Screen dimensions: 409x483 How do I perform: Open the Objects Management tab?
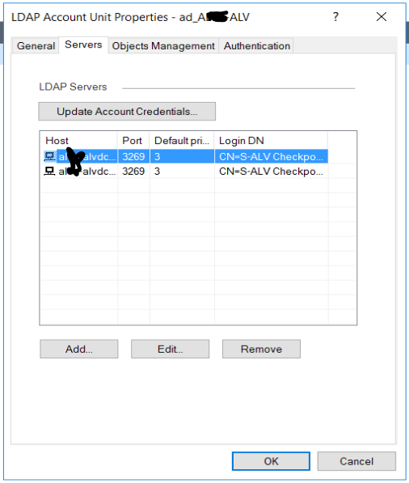[163, 46]
